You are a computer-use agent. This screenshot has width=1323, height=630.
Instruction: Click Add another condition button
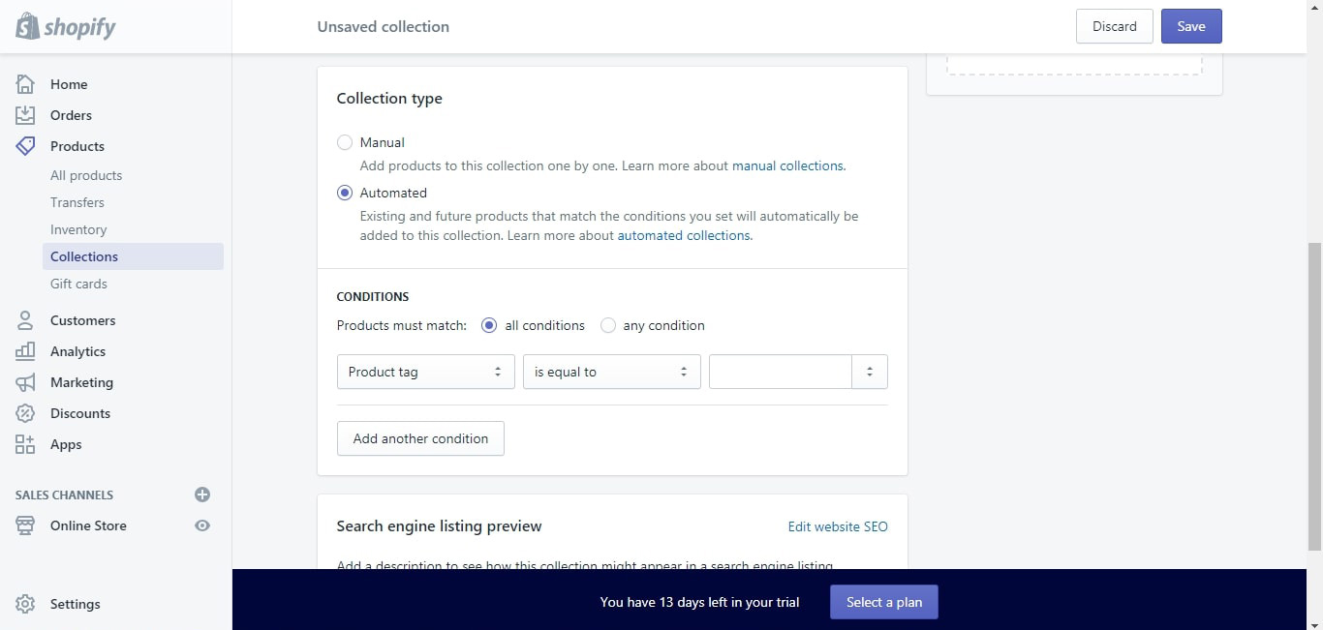click(x=420, y=438)
